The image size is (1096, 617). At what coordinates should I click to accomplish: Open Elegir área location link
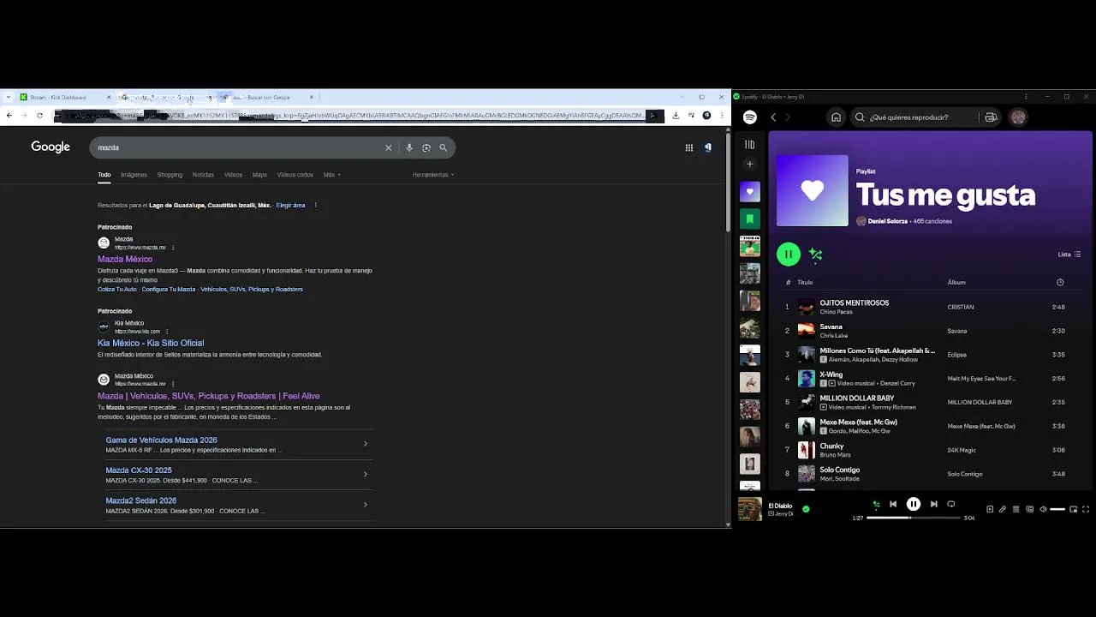point(290,206)
